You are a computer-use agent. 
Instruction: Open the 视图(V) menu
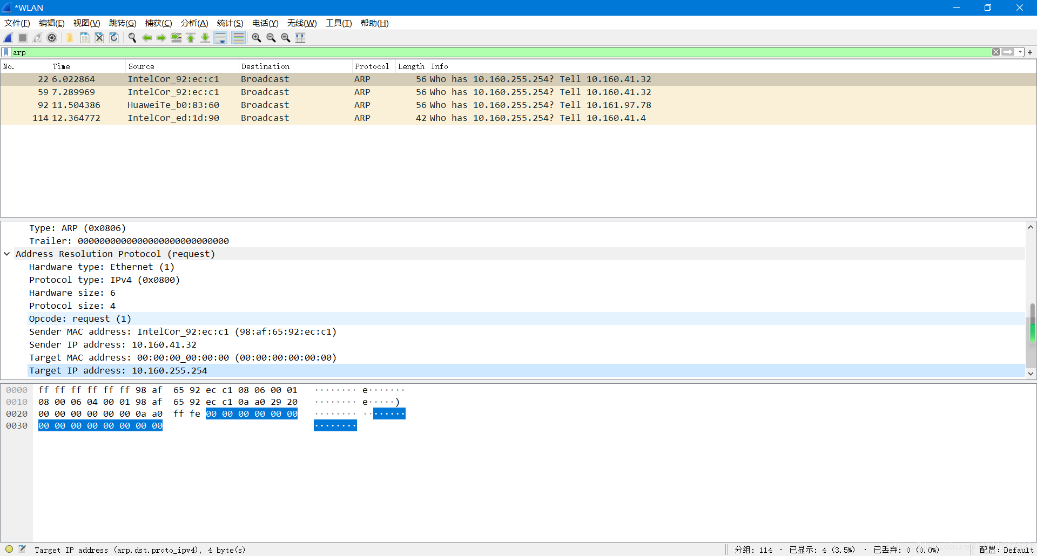(x=86, y=23)
